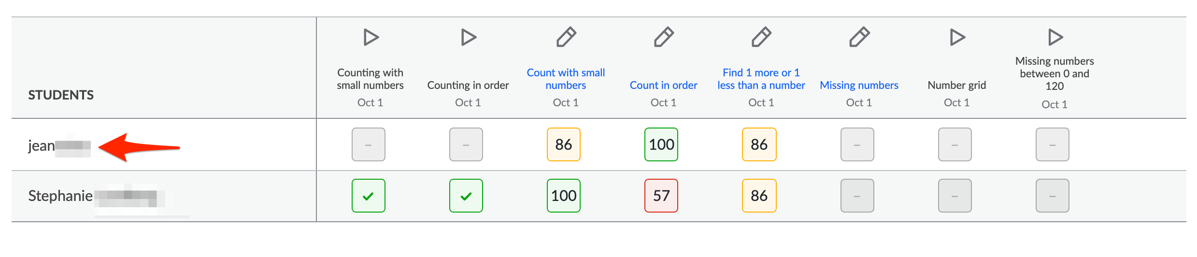Click the pencil icon above Count in order
This screenshot has width=1197, height=257.
point(664,37)
